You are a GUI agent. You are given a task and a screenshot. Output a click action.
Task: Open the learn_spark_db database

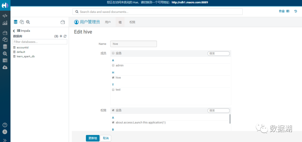click(26, 57)
